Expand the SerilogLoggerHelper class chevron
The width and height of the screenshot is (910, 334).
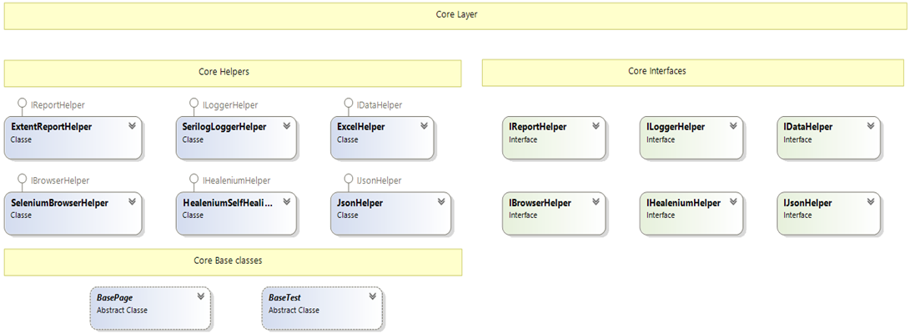(x=287, y=125)
